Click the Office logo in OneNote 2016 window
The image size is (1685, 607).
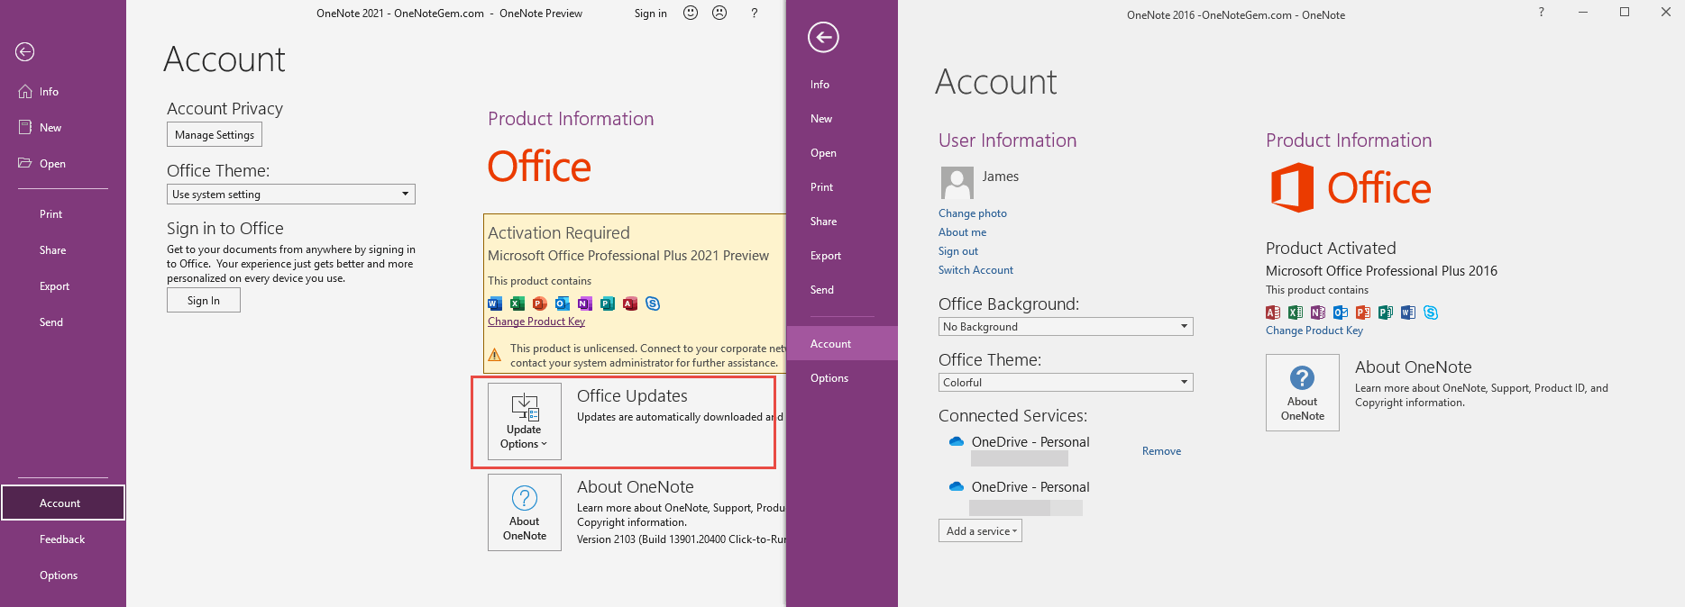tap(1351, 187)
